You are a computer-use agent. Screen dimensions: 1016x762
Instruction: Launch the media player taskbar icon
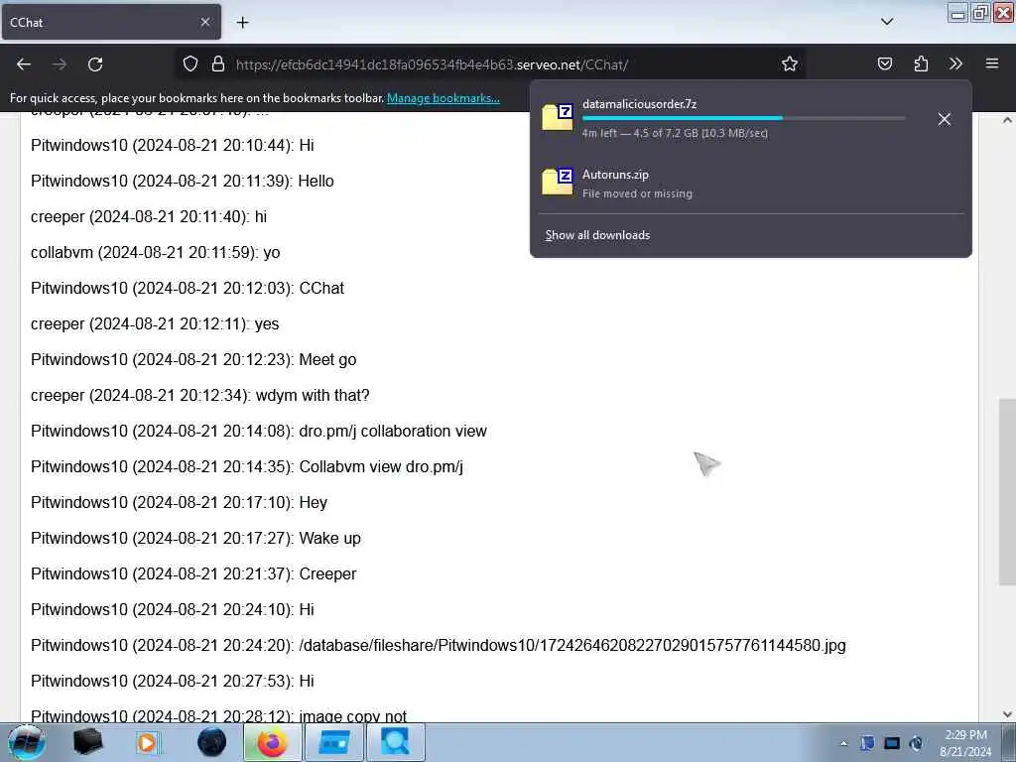tap(147, 742)
